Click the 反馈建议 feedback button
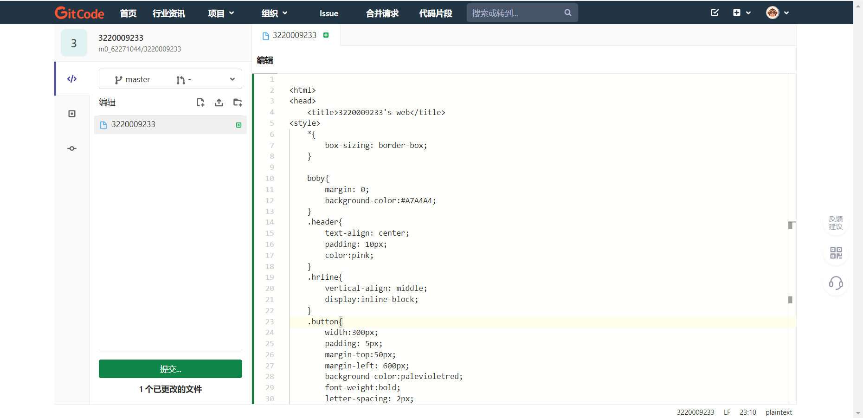Screen dimensions: 863x418 point(836,223)
